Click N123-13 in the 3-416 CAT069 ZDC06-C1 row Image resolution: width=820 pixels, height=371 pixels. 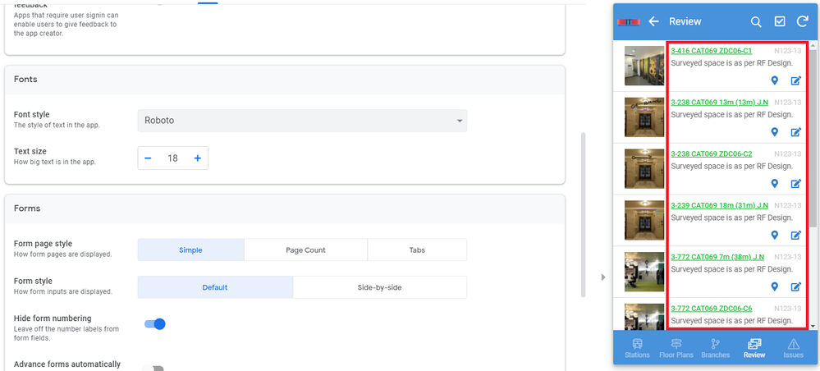coord(787,51)
